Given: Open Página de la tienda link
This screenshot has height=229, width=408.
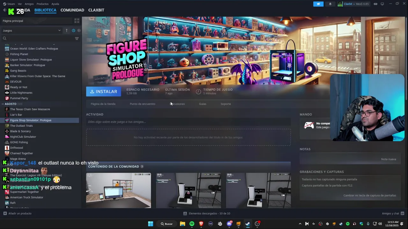Looking at the screenshot, I should pos(103,104).
